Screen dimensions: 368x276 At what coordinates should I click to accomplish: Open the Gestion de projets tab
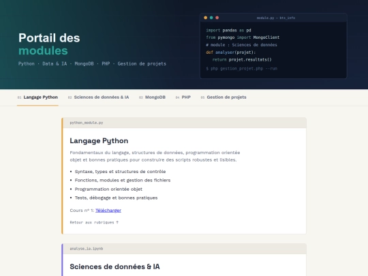pos(224,97)
